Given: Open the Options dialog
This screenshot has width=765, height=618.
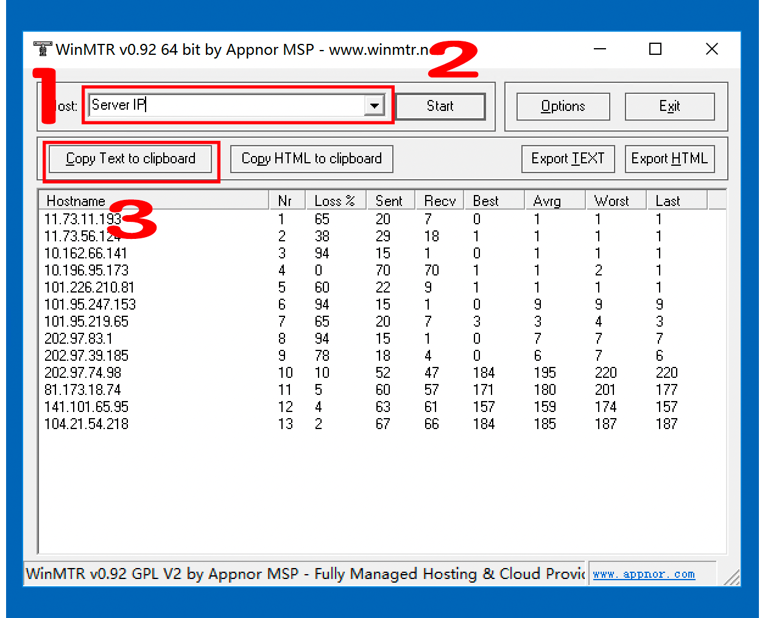Looking at the screenshot, I should (563, 107).
